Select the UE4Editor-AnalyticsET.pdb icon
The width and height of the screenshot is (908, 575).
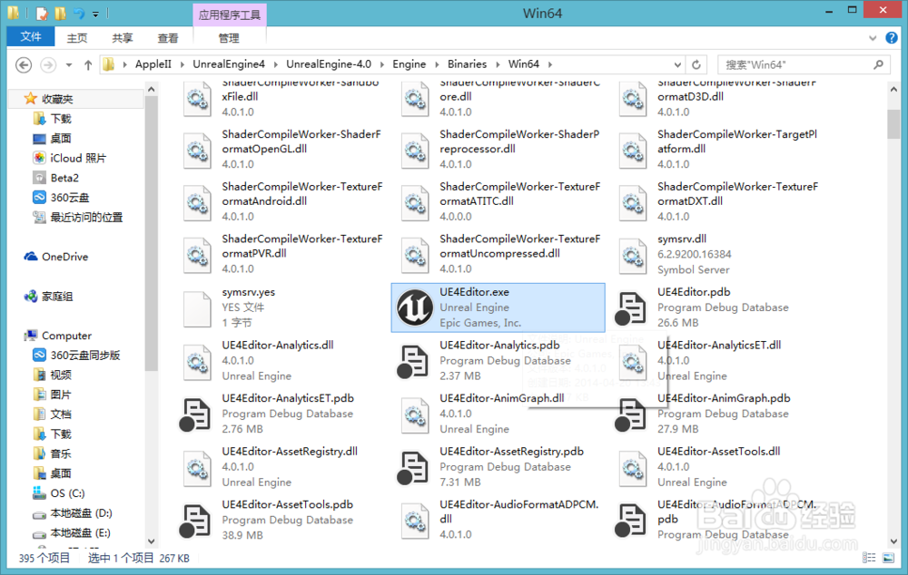click(195, 414)
